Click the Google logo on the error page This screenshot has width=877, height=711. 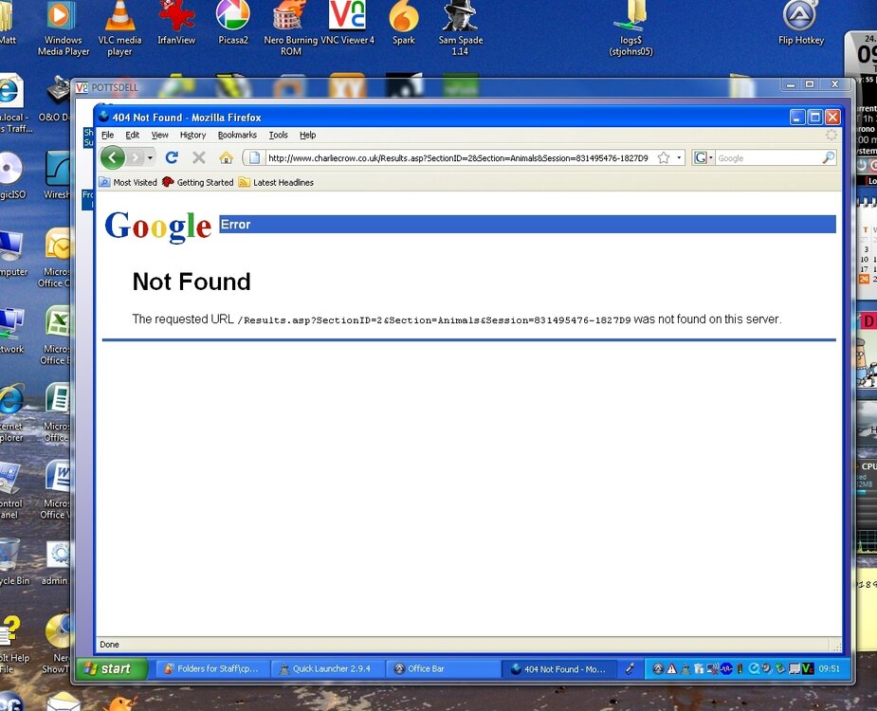pyautogui.click(x=157, y=227)
